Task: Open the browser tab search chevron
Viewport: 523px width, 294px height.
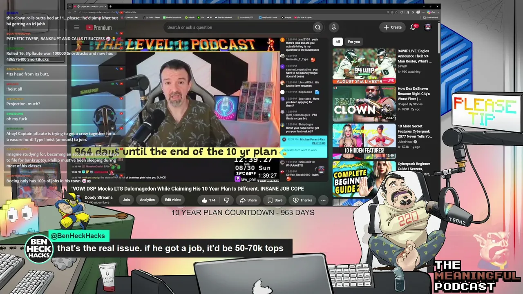Action: tap(69, 7)
